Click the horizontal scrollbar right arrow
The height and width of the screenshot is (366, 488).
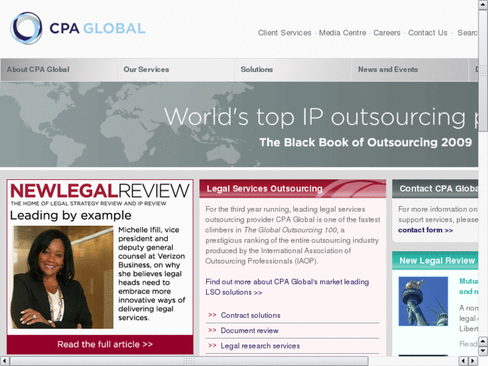(473, 361)
